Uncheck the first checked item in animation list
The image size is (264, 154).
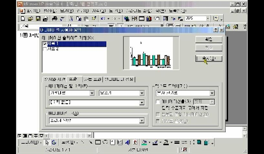point(45,44)
